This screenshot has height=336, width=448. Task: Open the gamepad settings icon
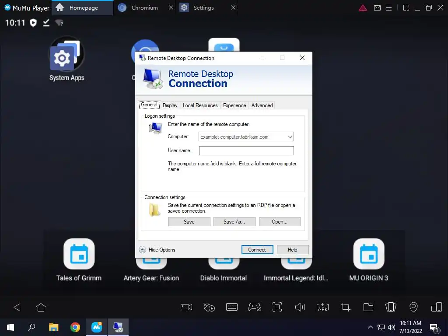click(x=254, y=307)
